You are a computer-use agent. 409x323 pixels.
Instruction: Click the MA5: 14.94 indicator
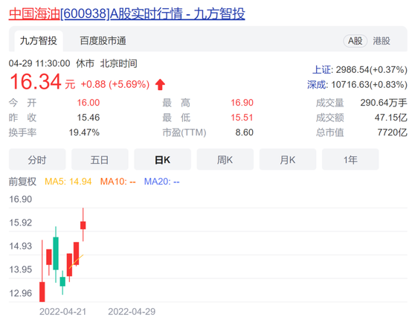pyautogui.click(x=68, y=182)
